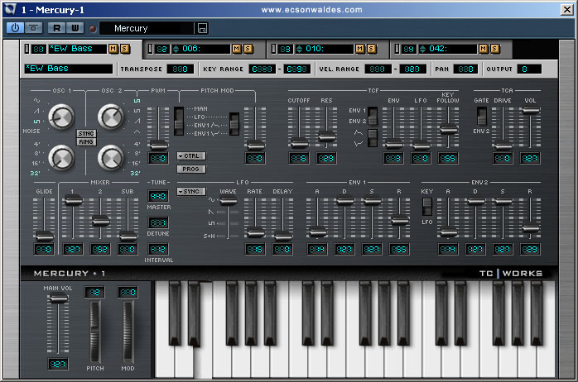Toggle TCF envelope polarity switch

[373, 138]
